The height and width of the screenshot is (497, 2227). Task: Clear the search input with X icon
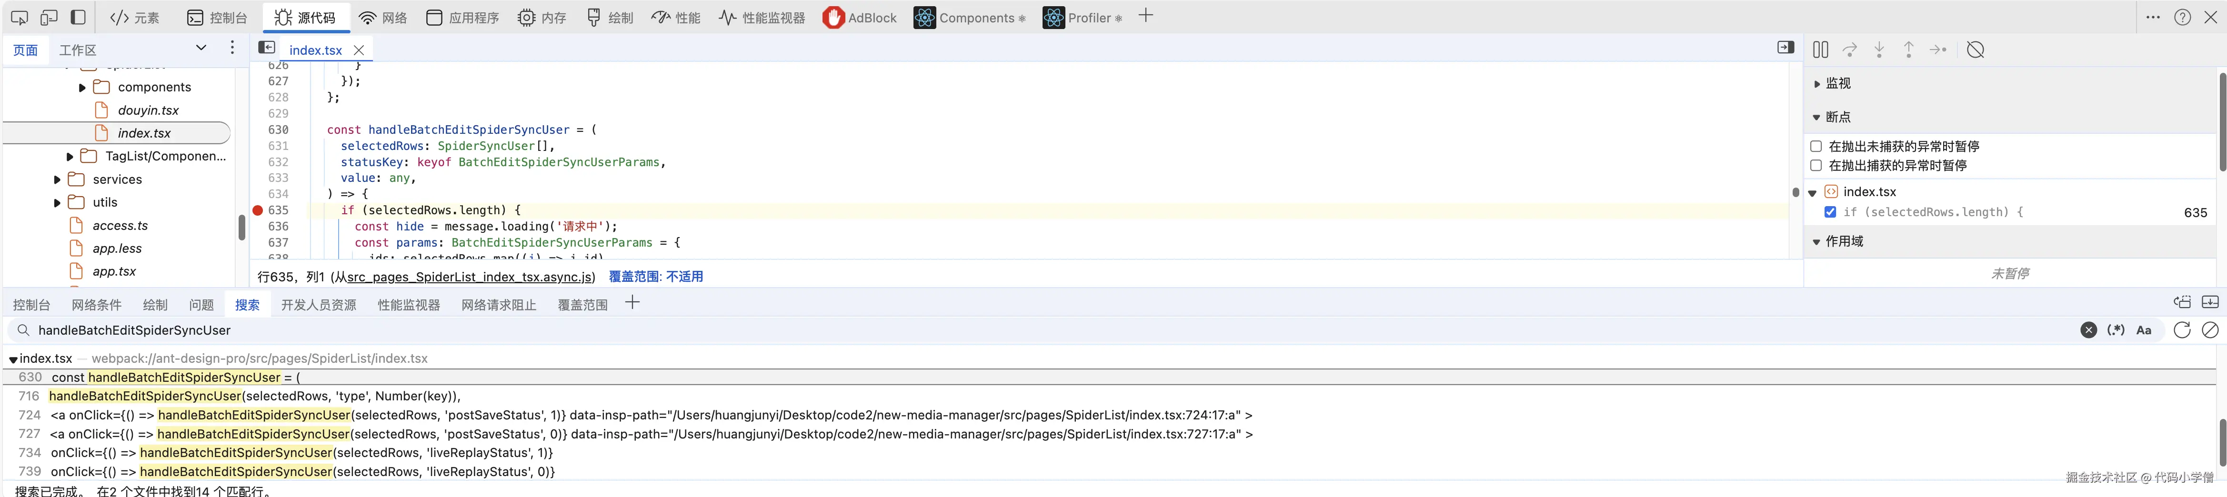pyautogui.click(x=2088, y=330)
